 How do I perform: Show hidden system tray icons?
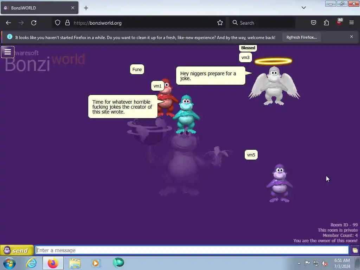tap(299, 263)
